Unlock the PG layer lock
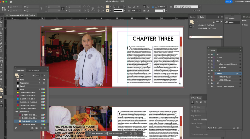Image resolution: width=250 pixels, height=139 pixels. [212, 54]
